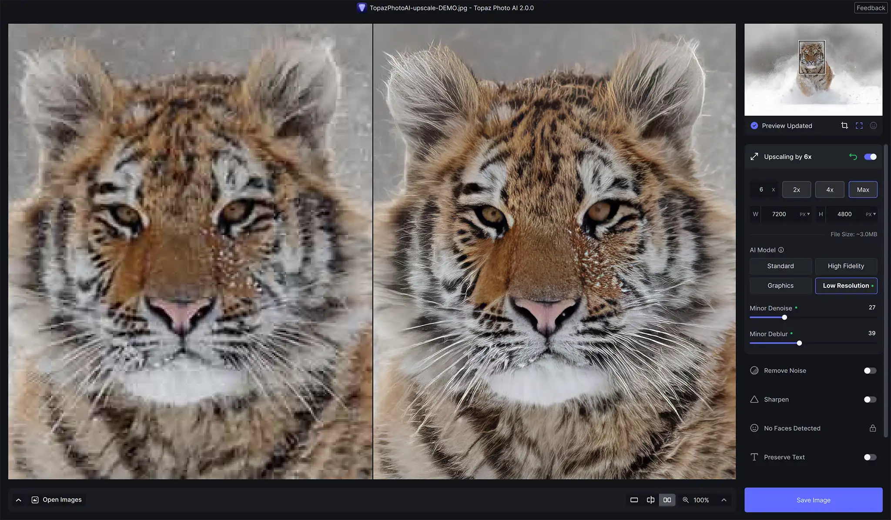The height and width of the screenshot is (520, 891).
Task: Open the width PX unit dropdown
Action: pyautogui.click(x=804, y=214)
